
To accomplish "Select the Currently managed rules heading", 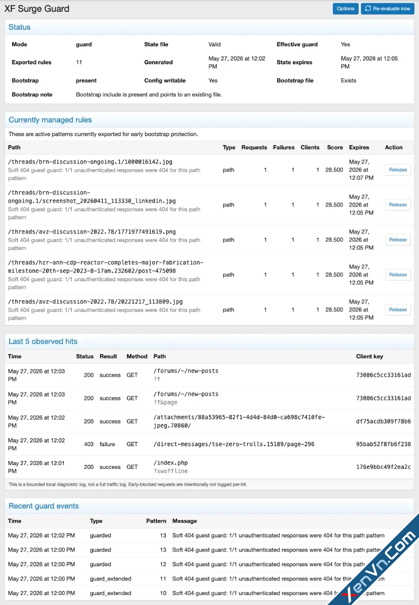I will 50,120.
